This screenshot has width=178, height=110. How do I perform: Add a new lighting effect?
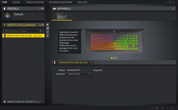coord(40,25)
